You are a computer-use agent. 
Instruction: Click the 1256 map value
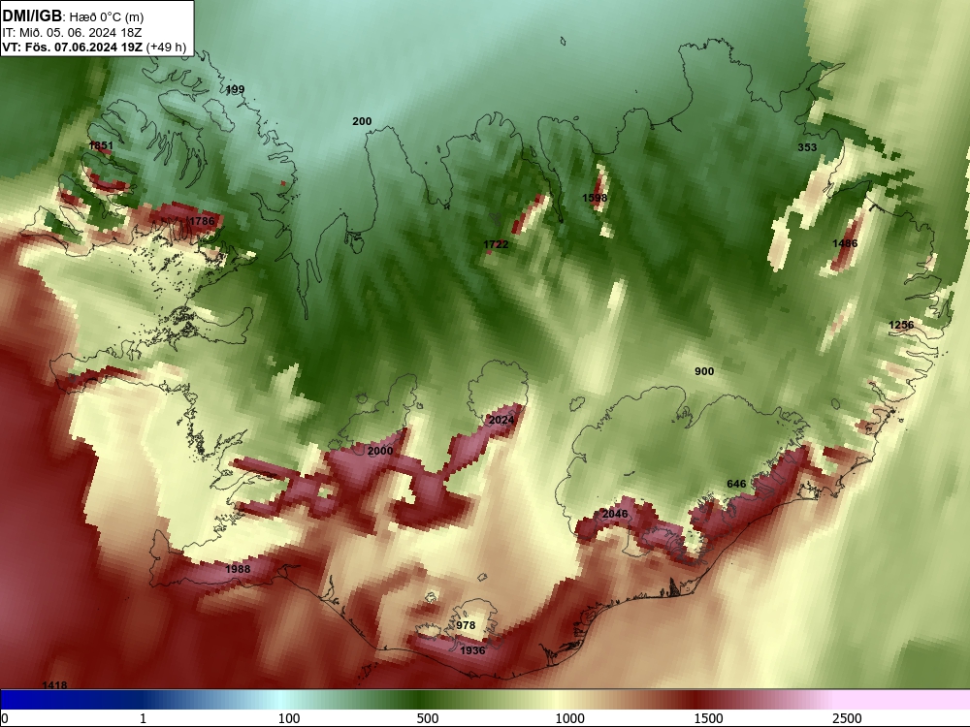click(x=901, y=325)
